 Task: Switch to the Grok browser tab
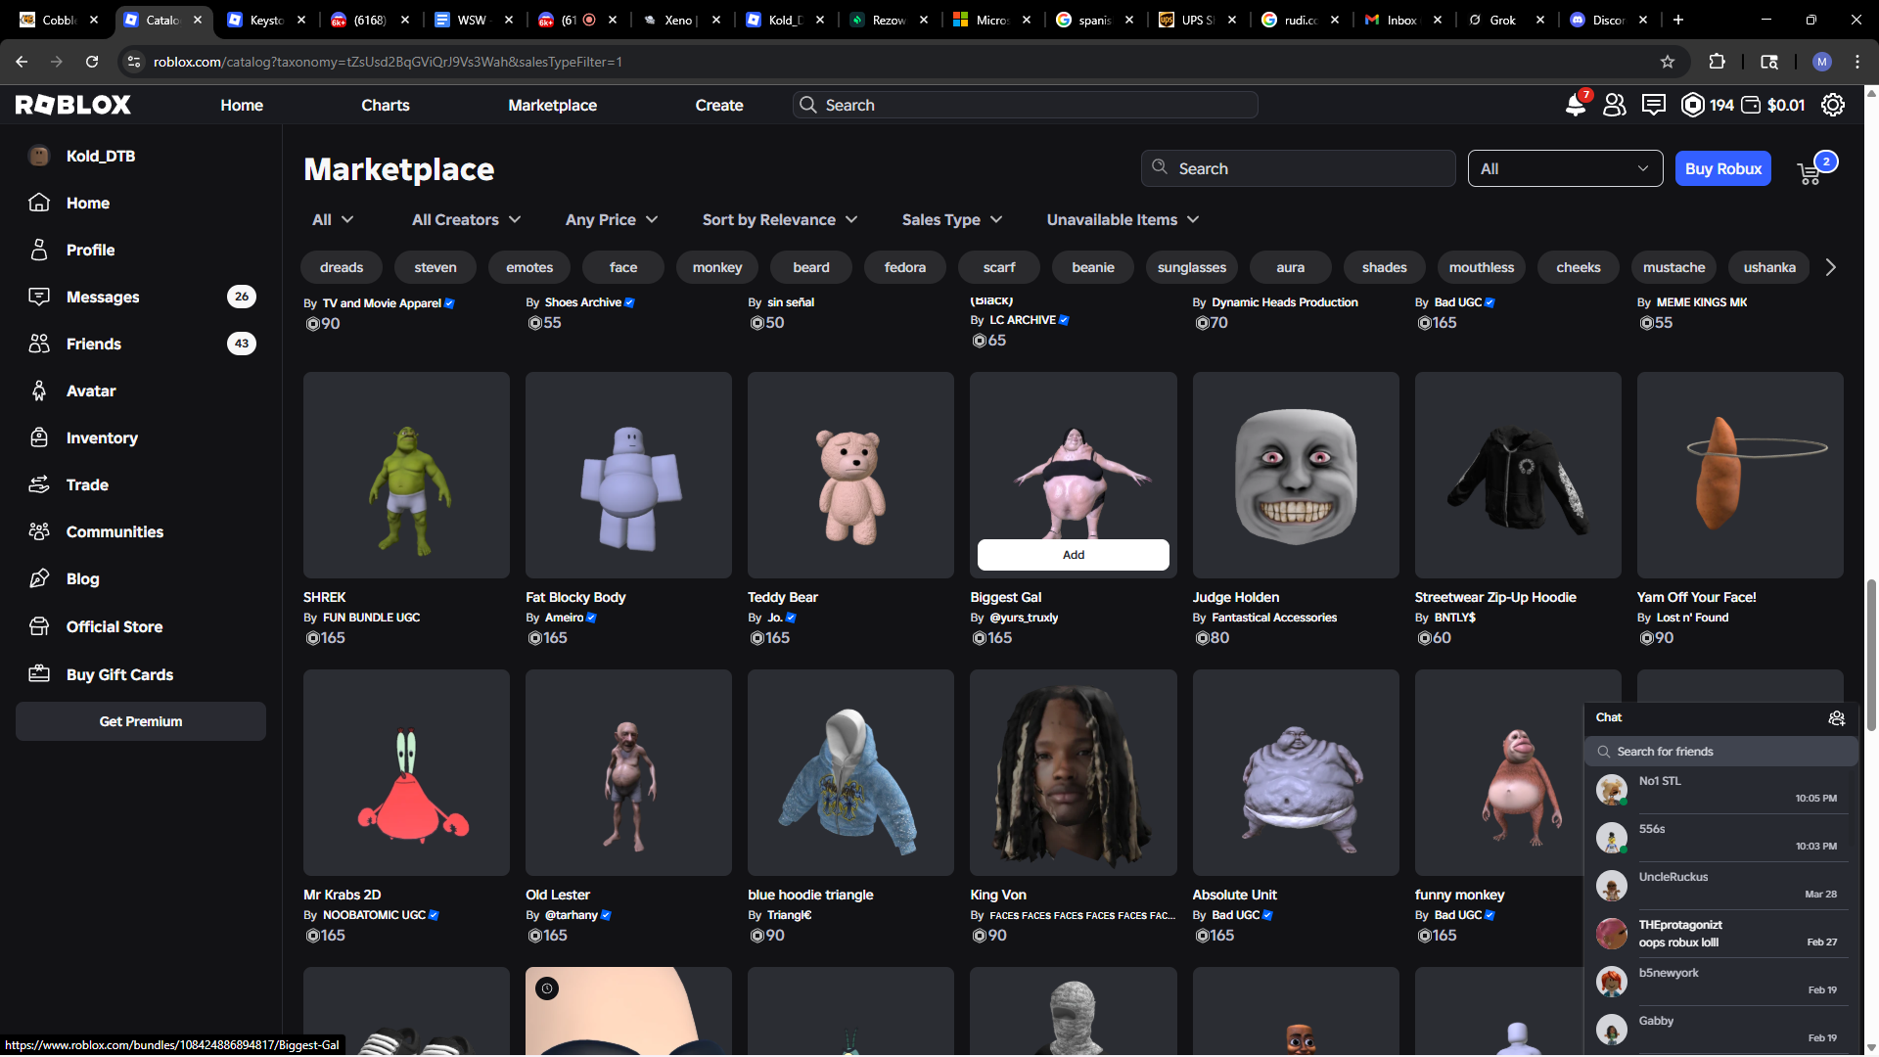(1505, 20)
